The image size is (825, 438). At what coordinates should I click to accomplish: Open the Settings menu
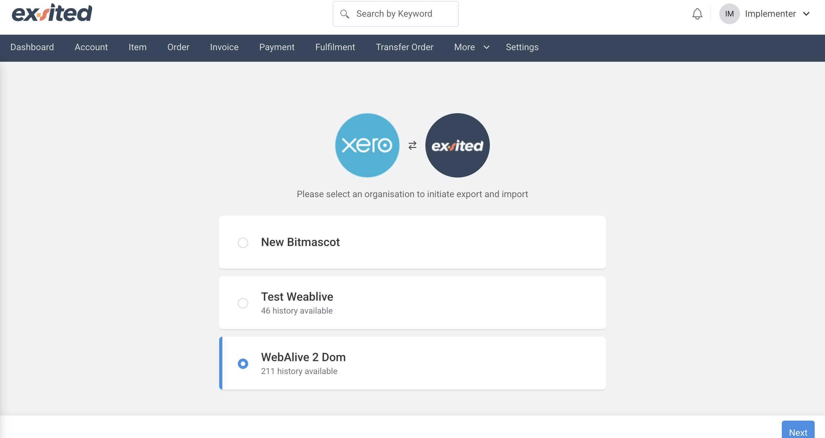(x=522, y=47)
